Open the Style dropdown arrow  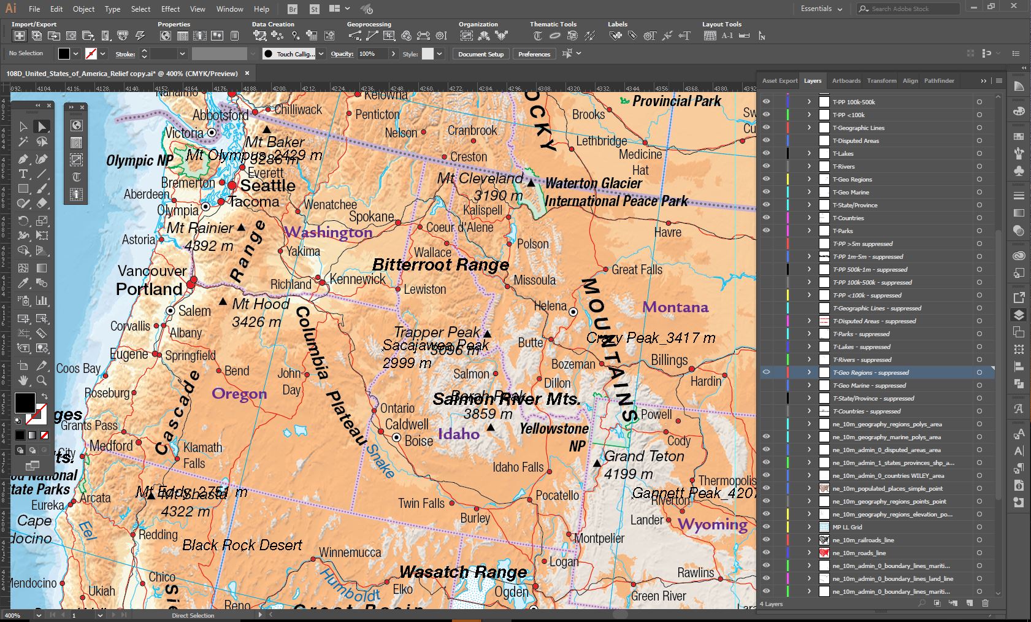point(439,54)
